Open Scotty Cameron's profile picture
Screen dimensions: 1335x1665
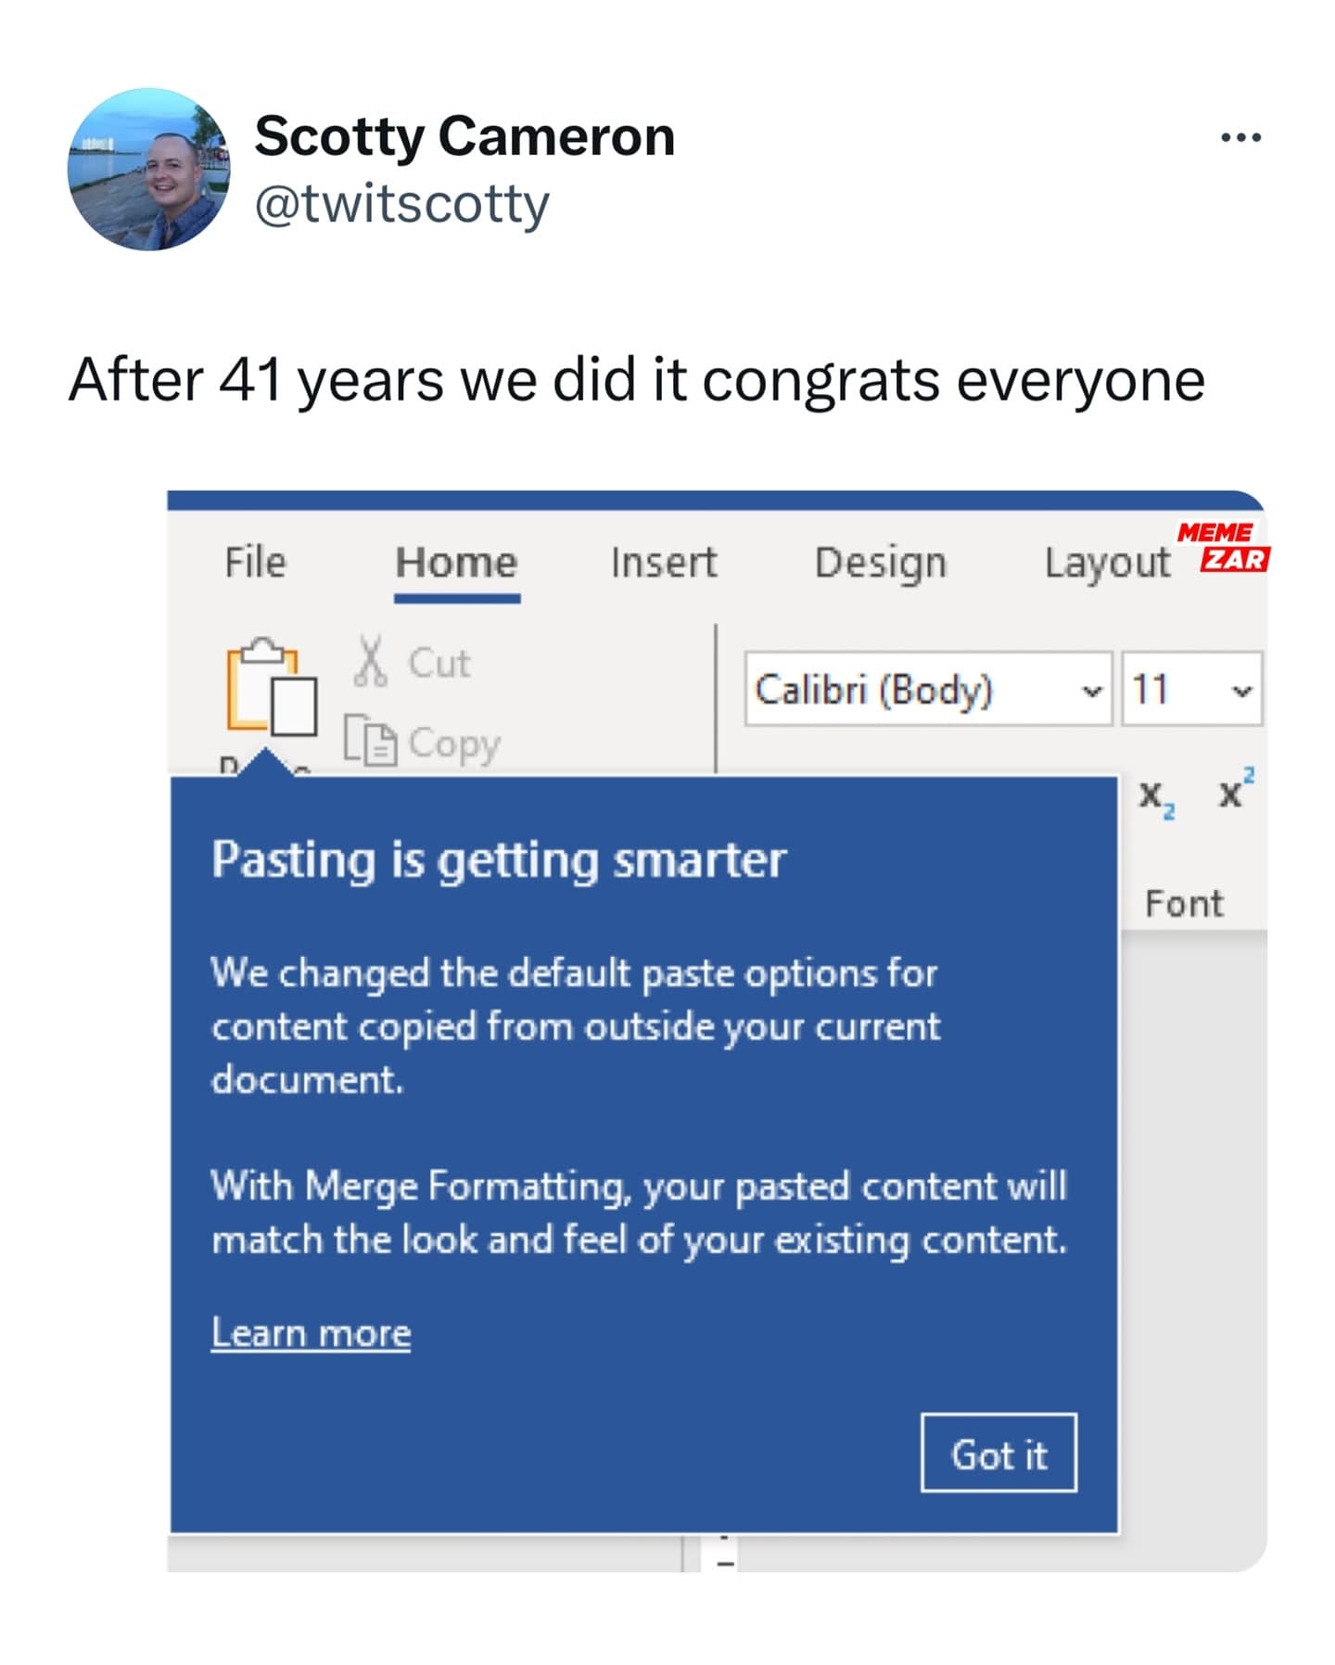[x=148, y=170]
